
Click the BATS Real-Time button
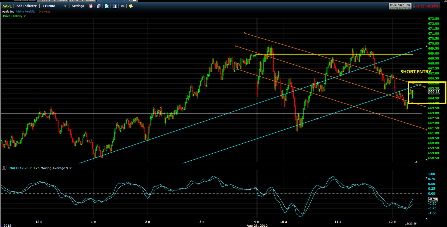(400, 6)
